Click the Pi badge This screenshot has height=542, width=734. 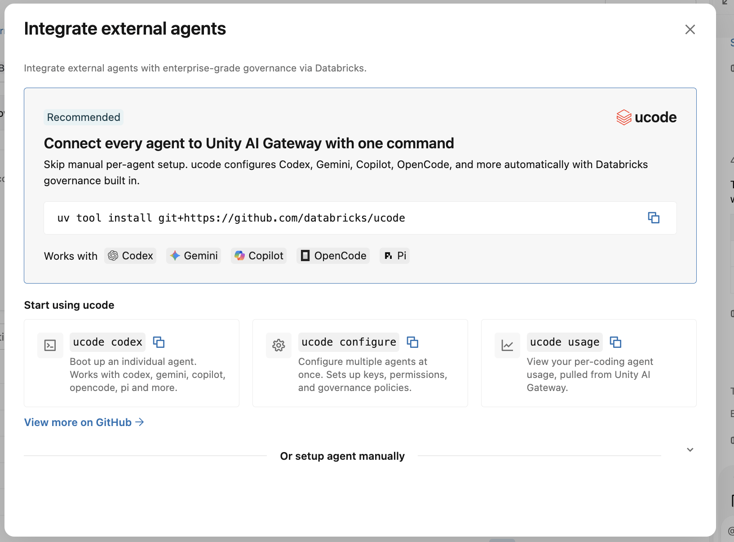395,256
